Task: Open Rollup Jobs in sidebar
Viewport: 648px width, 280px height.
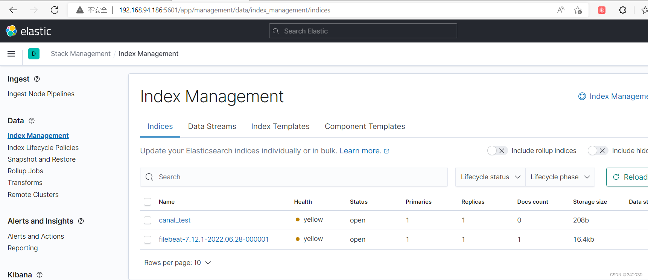Action: click(26, 171)
